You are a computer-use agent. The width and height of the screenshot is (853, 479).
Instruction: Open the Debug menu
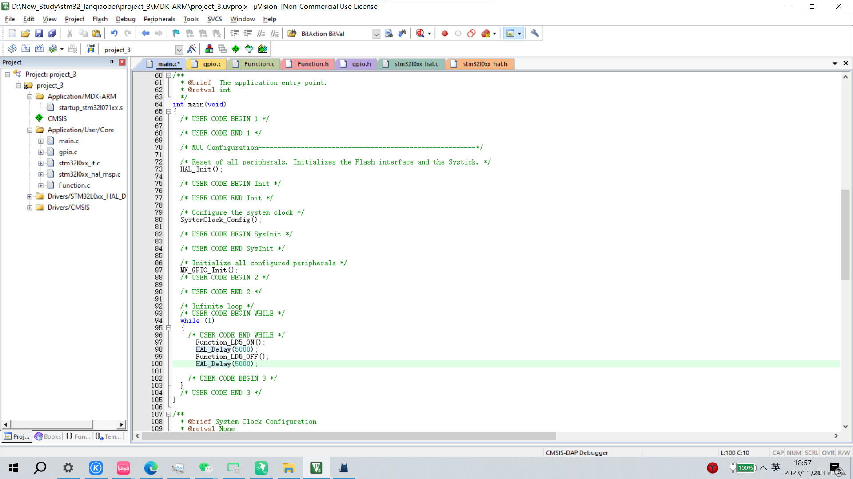pos(124,19)
